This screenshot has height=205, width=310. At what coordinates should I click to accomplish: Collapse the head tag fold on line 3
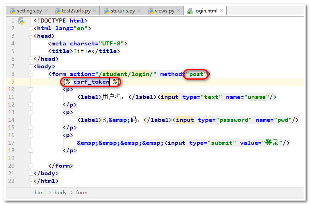(x=31, y=36)
